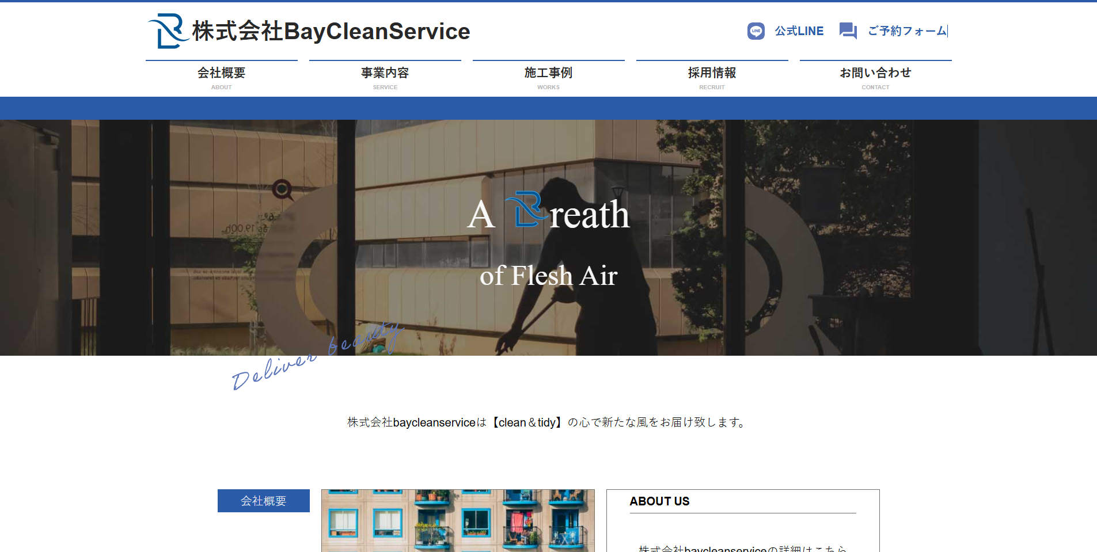Click the 株式会社BayCleanService site title
Viewport: 1097px width, 552px height.
point(331,31)
